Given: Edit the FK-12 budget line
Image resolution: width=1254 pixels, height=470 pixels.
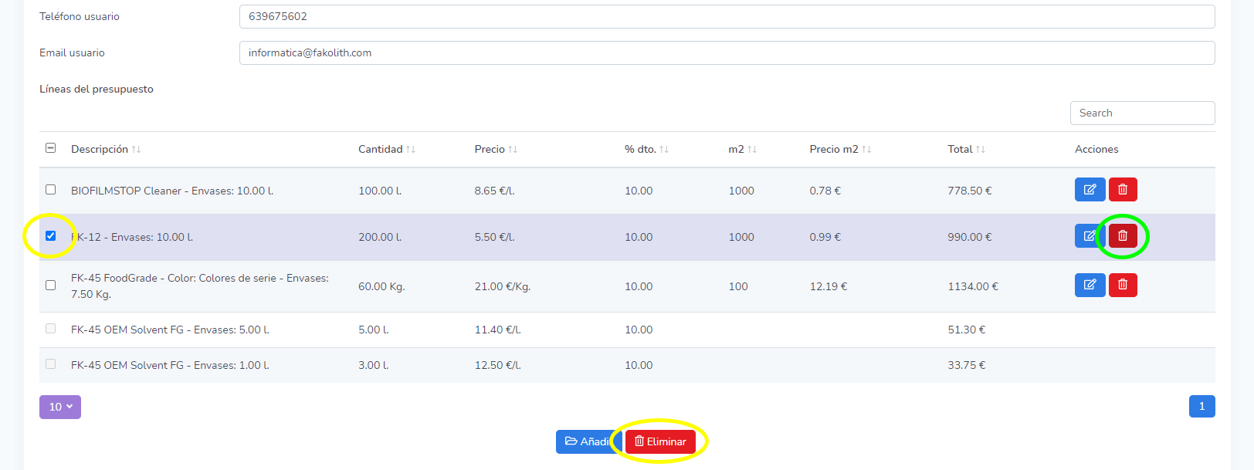Looking at the screenshot, I should pos(1087,236).
